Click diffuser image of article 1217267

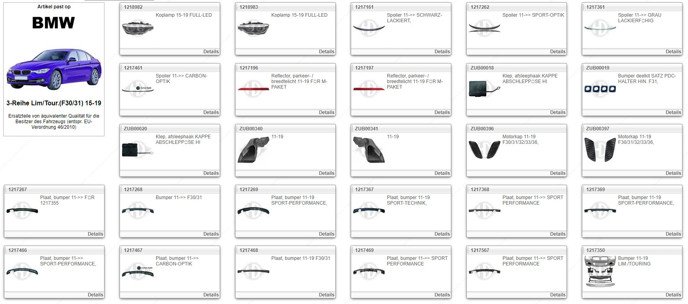(22, 210)
